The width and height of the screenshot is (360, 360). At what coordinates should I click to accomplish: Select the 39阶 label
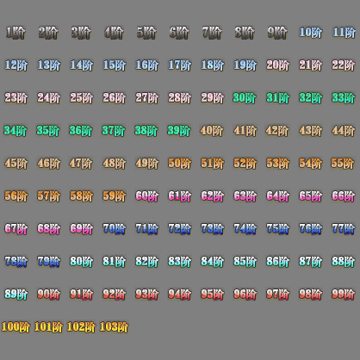pyautogui.click(x=179, y=131)
